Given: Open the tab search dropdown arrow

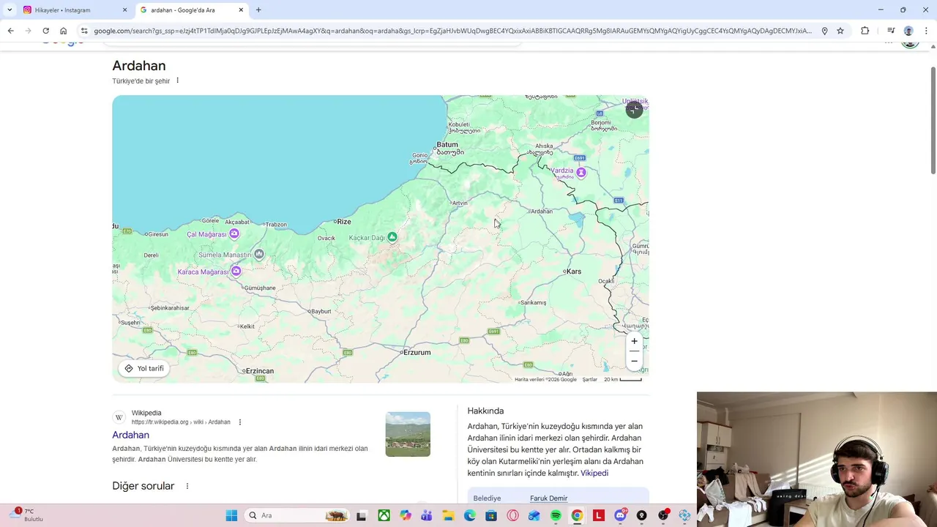Looking at the screenshot, I should click(x=10, y=10).
